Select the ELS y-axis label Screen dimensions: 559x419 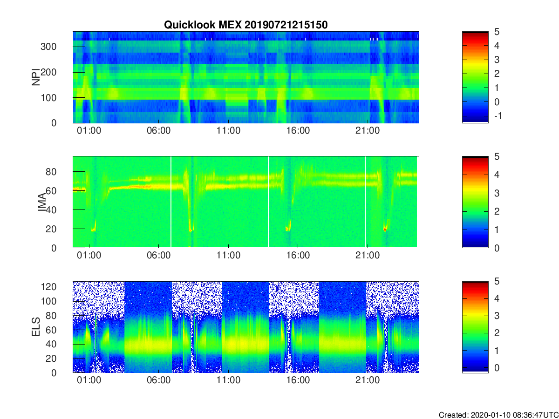pos(36,327)
